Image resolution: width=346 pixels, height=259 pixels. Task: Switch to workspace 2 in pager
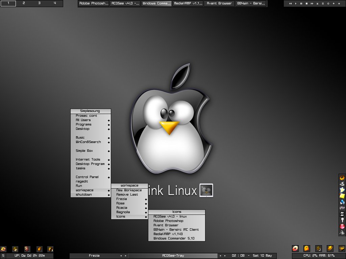coord(24,3)
